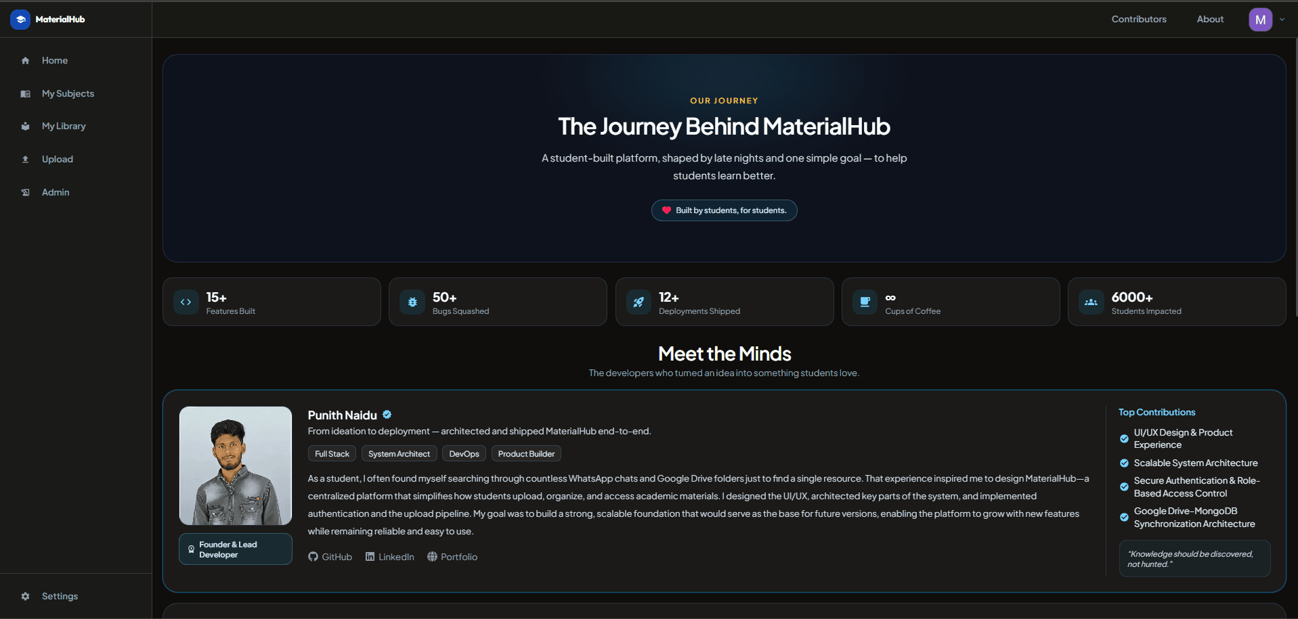
Task: Click the verified badge next to Punith Naidu
Action: [x=387, y=415]
